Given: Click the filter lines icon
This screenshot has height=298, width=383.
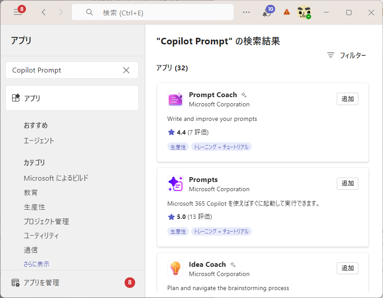Looking at the screenshot, I should [x=331, y=55].
